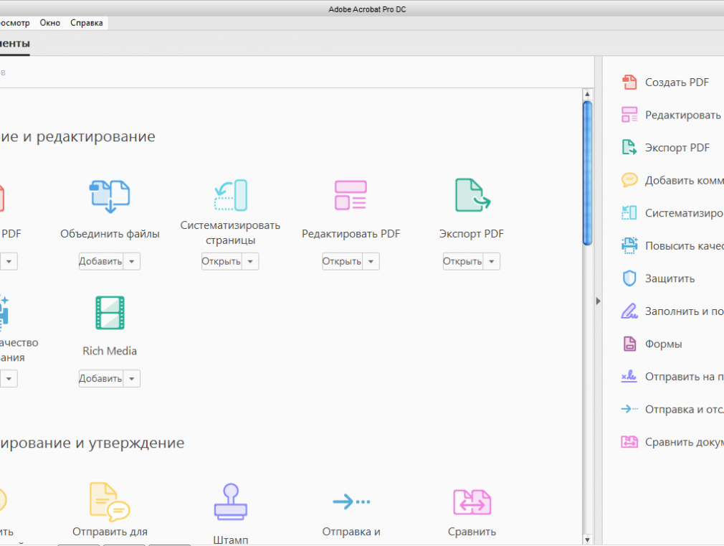Click the Экспорт PDF icon in main area
Image resolution: width=724 pixels, height=546 pixels.
coord(472,195)
